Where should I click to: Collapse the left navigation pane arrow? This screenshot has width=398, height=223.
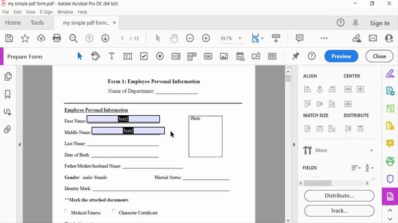coord(19,144)
